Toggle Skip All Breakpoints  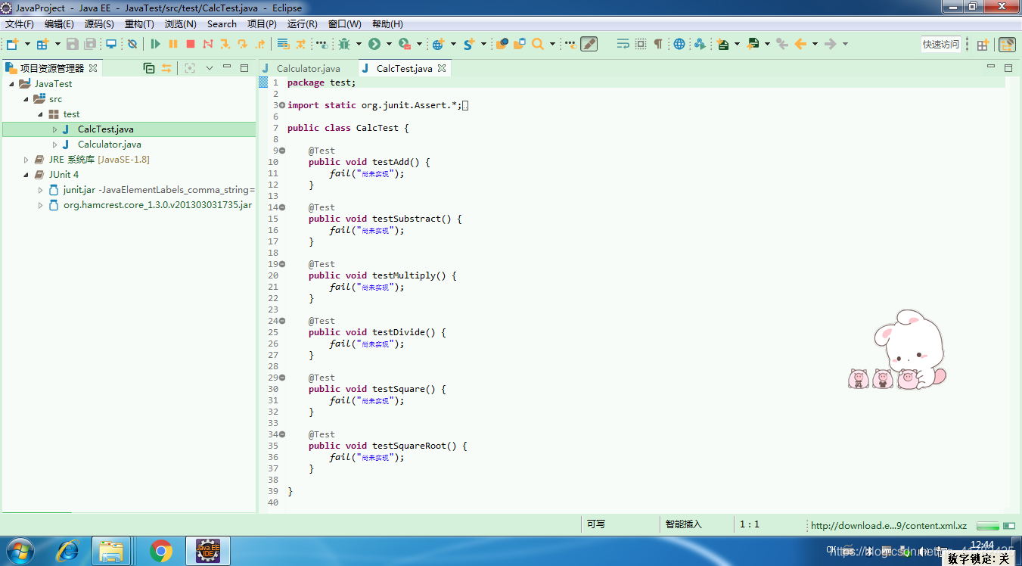click(x=132, y=44)
